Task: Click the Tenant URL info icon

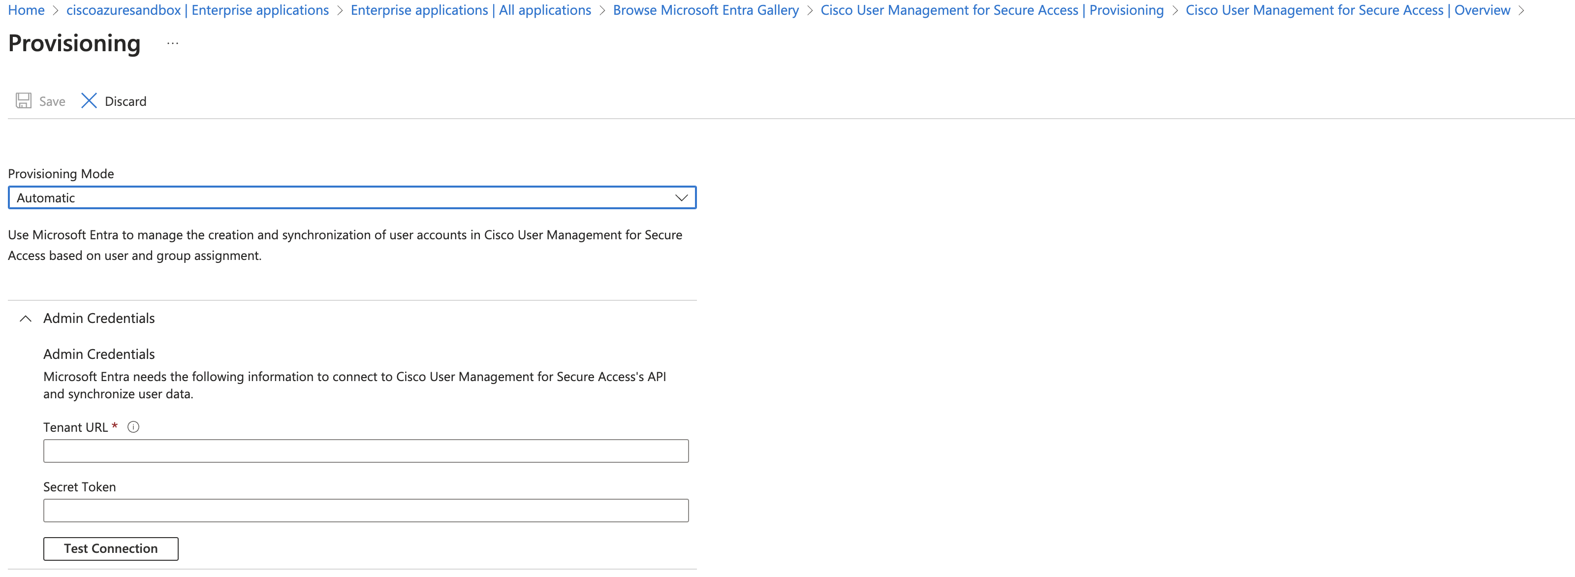Action: [x=133, y=427]
